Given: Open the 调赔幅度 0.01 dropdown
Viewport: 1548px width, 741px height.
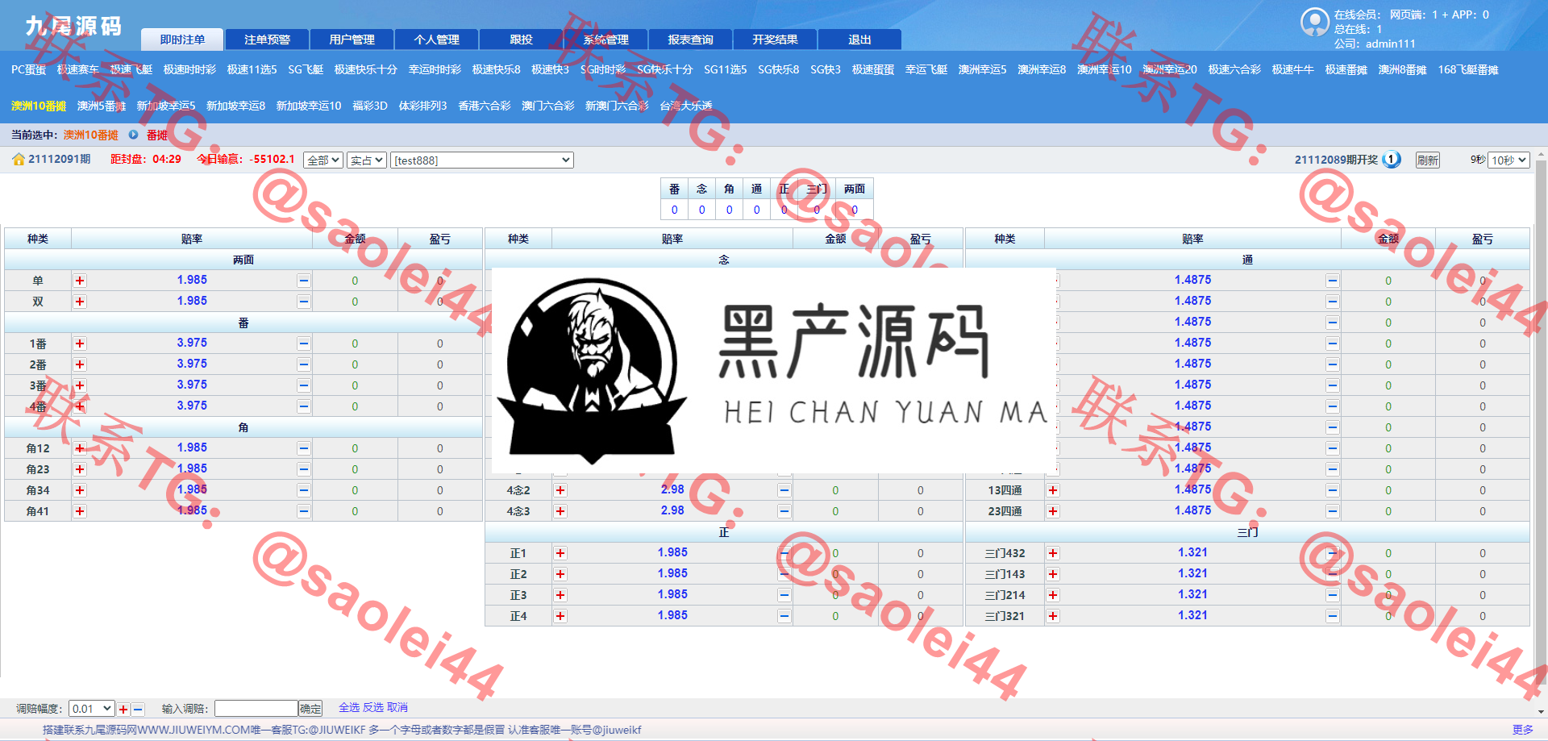Looking at the screenshot, I should click(91, 709).
